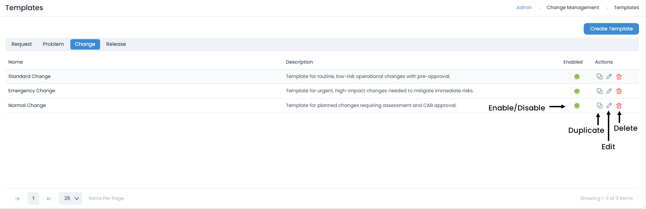
Task: Select the Change tab
Action: (85, 44)
